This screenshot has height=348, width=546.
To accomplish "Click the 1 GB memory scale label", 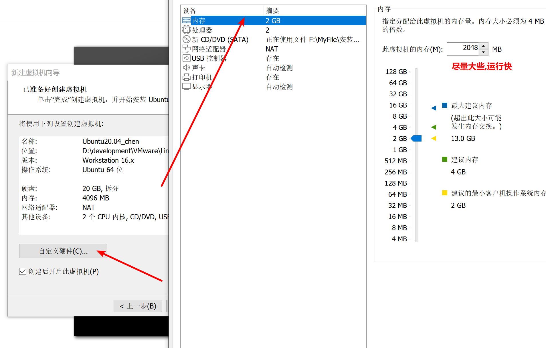I will click(400, 150).
